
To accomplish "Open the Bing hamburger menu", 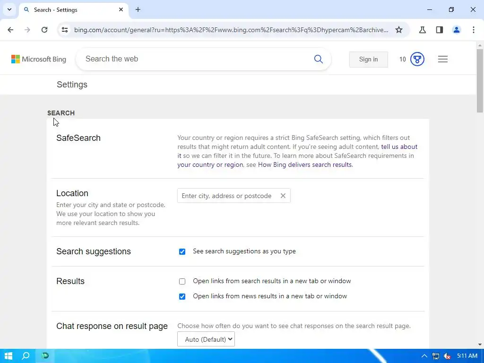I will point(442,59).
